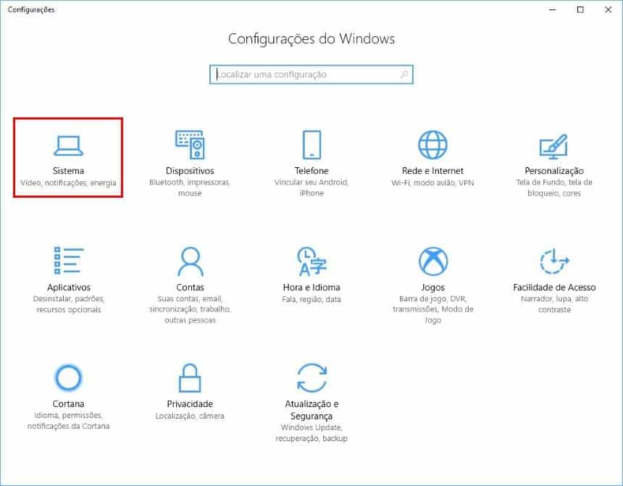Screen dimensions: 623x486
Task: Click the Cortana circle icon
Action: (68, 377)
